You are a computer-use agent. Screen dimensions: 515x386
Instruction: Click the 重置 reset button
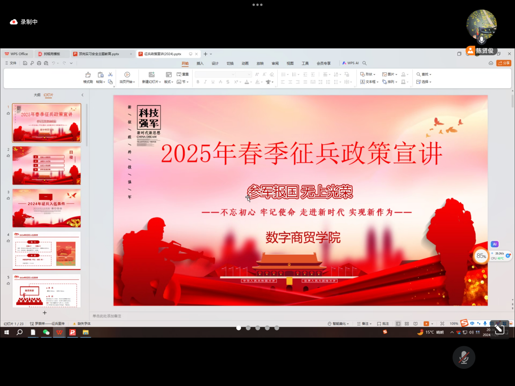(183, 74)
